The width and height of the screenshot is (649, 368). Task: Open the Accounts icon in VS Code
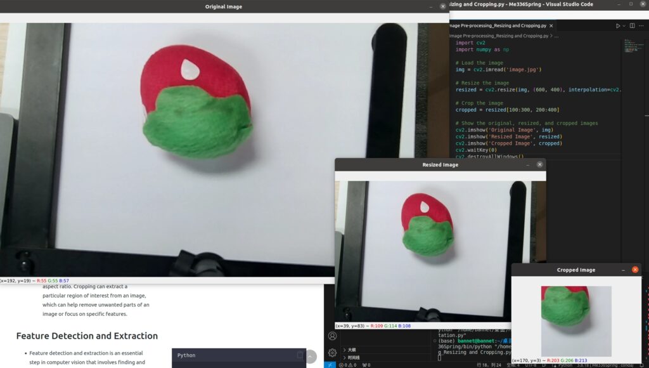tap(332, 336)
